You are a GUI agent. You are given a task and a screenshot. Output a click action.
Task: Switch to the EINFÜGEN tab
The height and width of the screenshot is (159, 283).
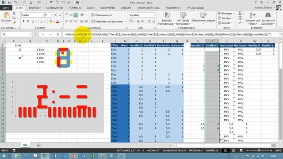point(34,8)
